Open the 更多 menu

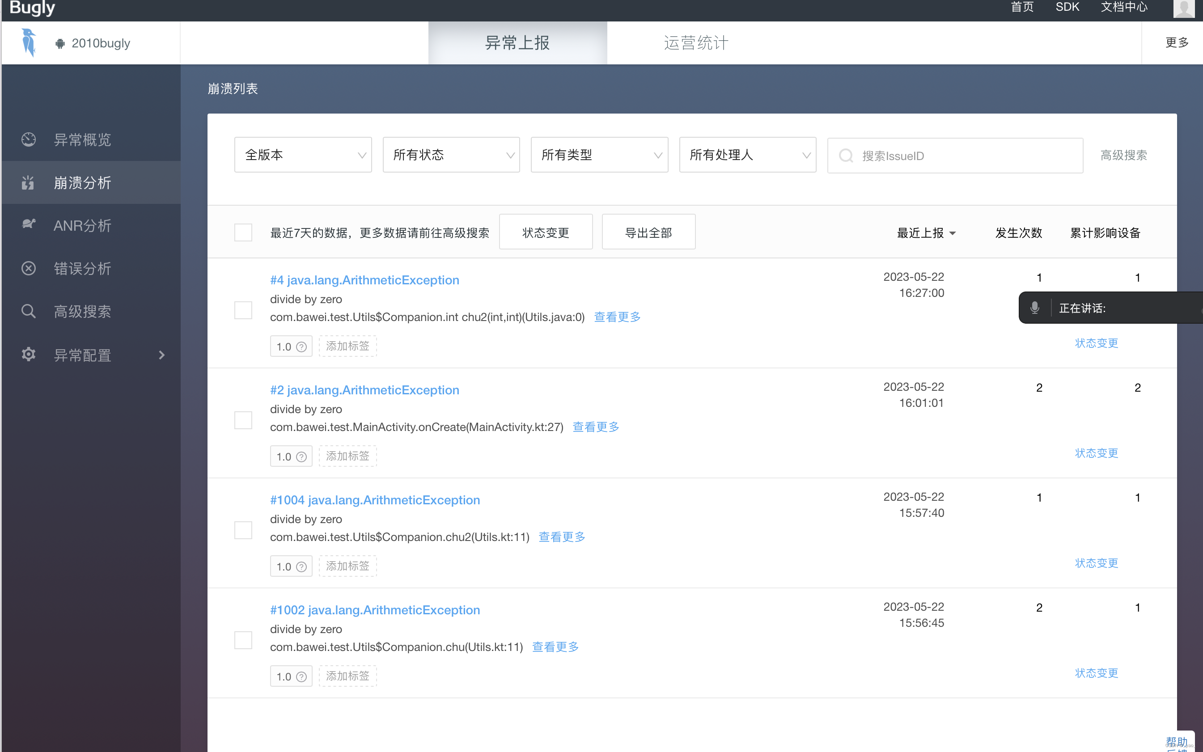point(1177,43)
